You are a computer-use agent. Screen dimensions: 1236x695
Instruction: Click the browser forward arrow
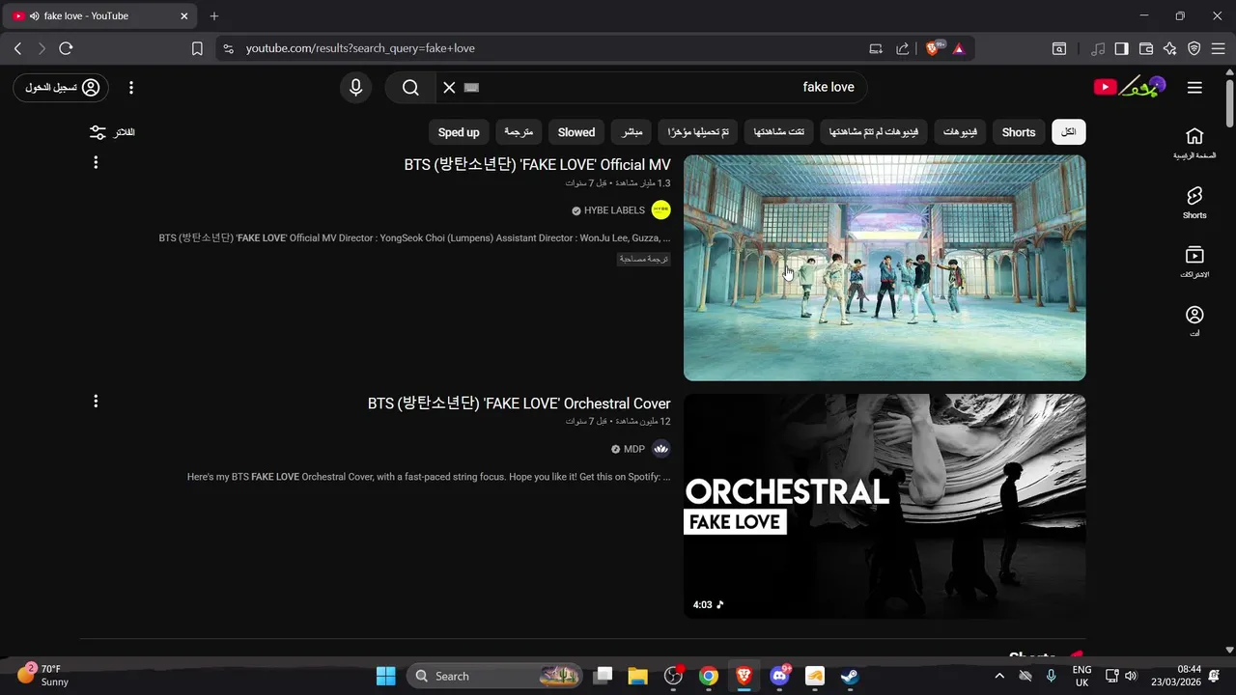coord(42,48)
